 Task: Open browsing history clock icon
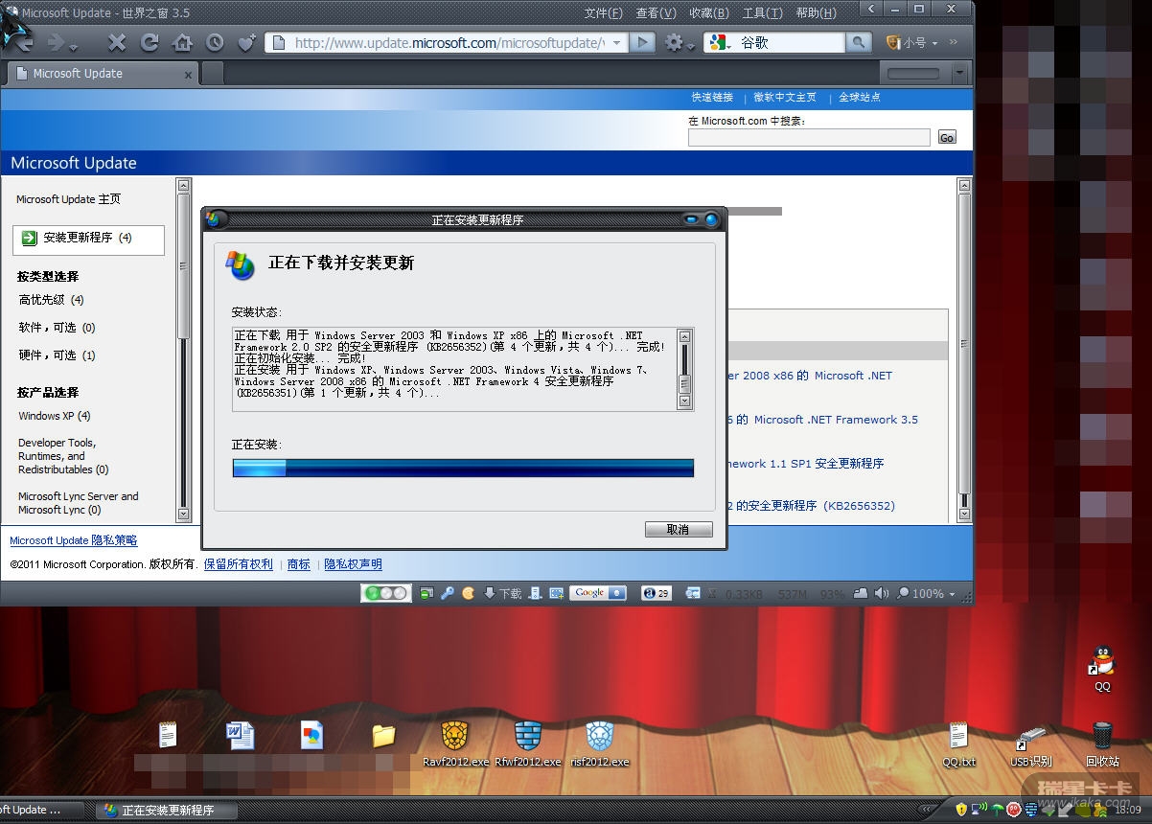click(x=215, y=42)
